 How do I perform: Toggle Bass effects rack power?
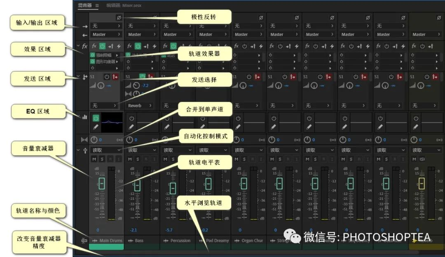click(138, 46)
